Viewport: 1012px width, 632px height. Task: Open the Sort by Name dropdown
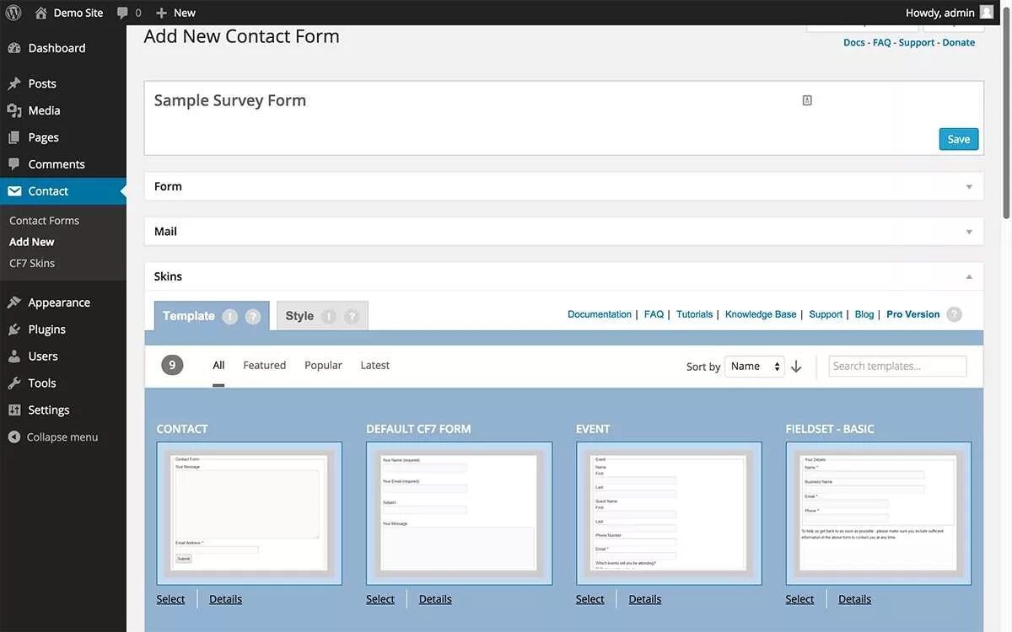tap(755, 367)
